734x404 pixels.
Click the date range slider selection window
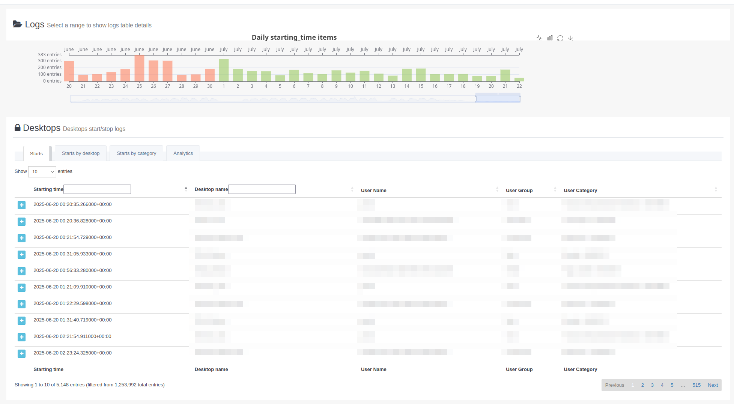(498, 99)
